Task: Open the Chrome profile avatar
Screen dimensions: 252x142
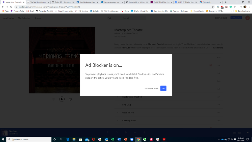Action: coord(245,7)
